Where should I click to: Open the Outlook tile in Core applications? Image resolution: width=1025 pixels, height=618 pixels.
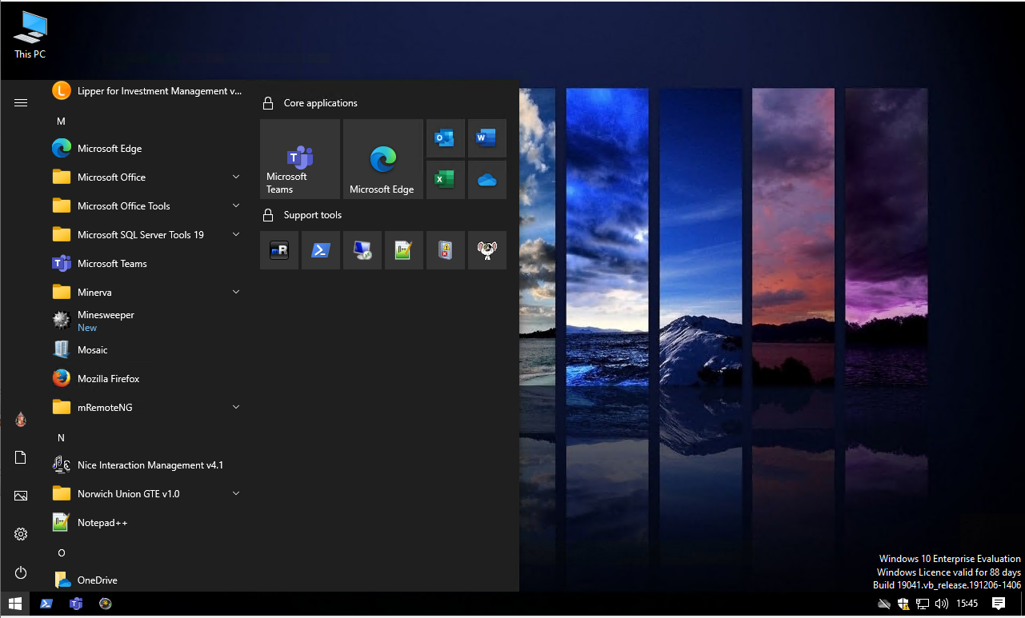click(x=445, y=138)
